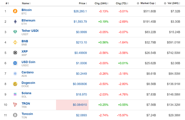The image size is (185, 120).
Task: Click BNB price $213.10
Action: point(82,42)
